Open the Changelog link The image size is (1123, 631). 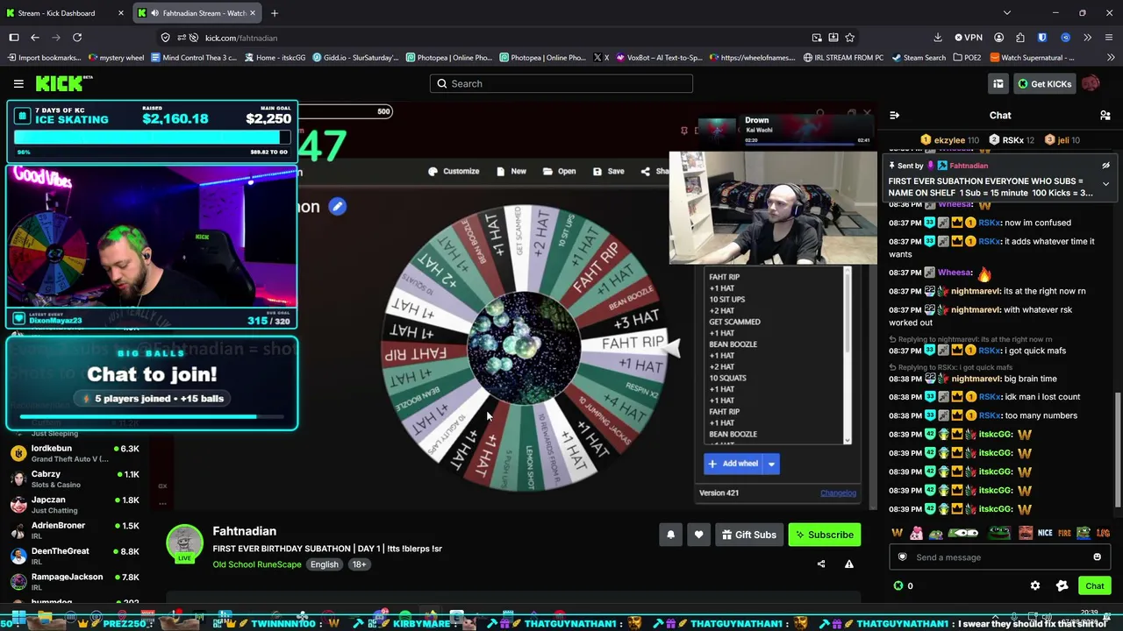click(838, 493)
